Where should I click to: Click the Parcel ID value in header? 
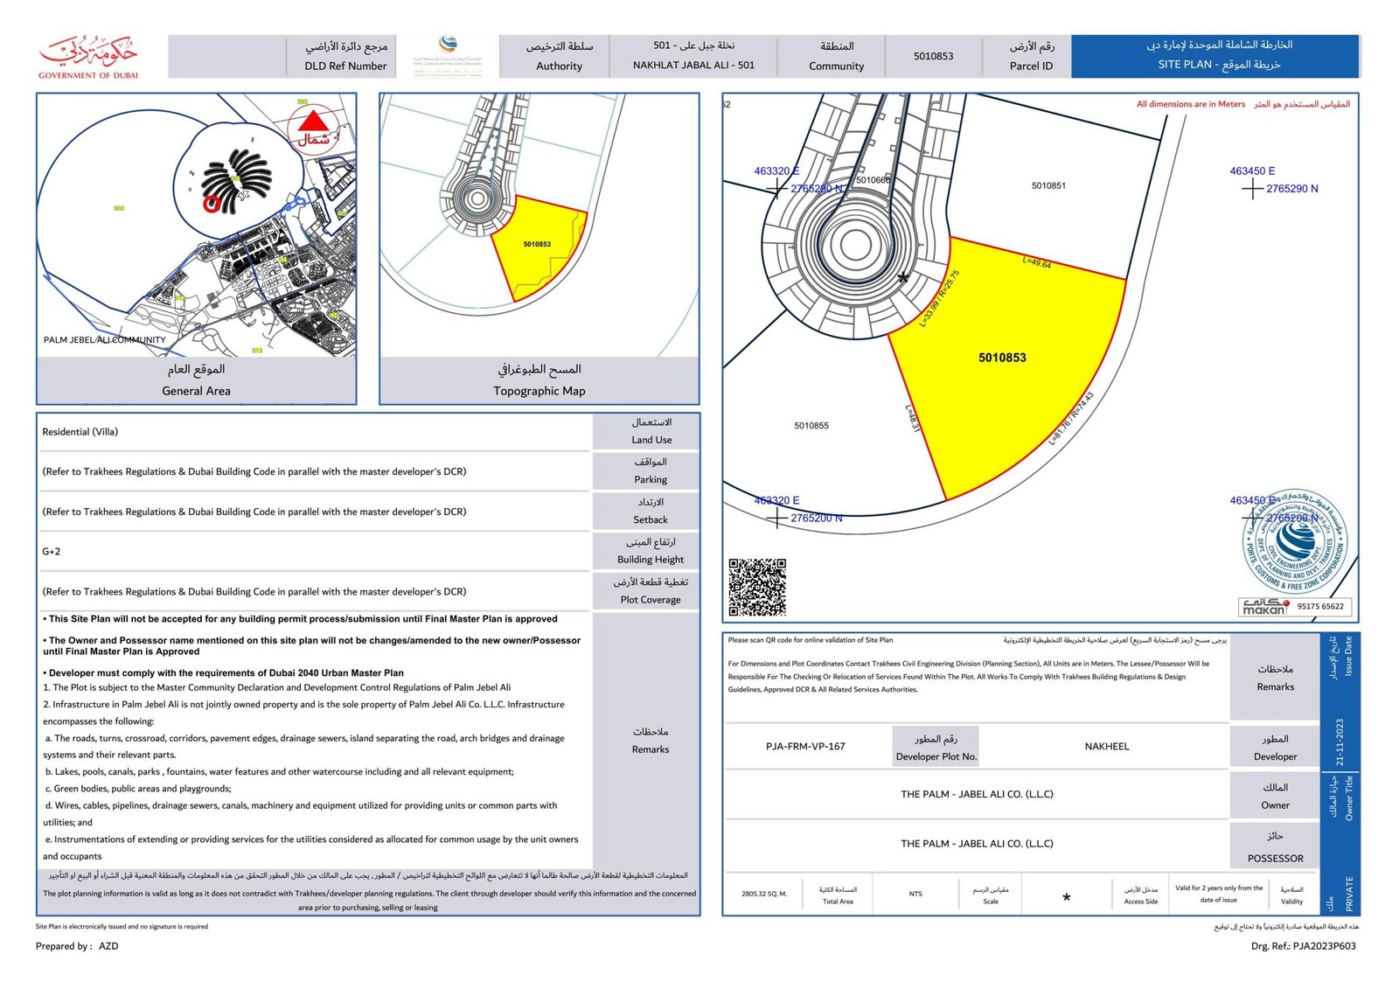pyautogui.click(x=933, y=56)
